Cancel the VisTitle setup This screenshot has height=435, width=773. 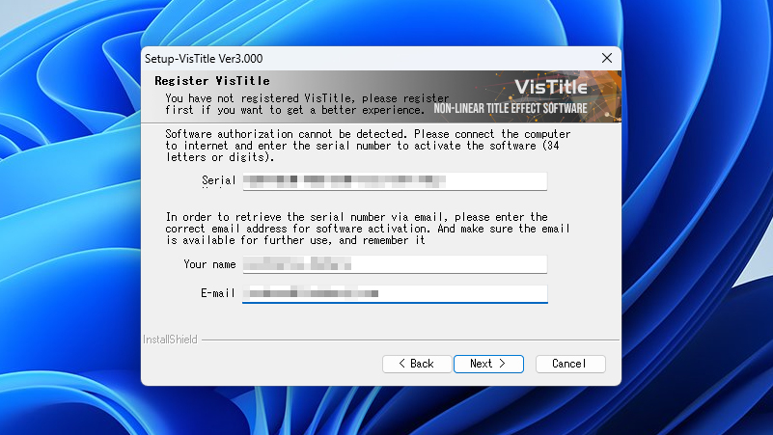(x=570, y=364)
